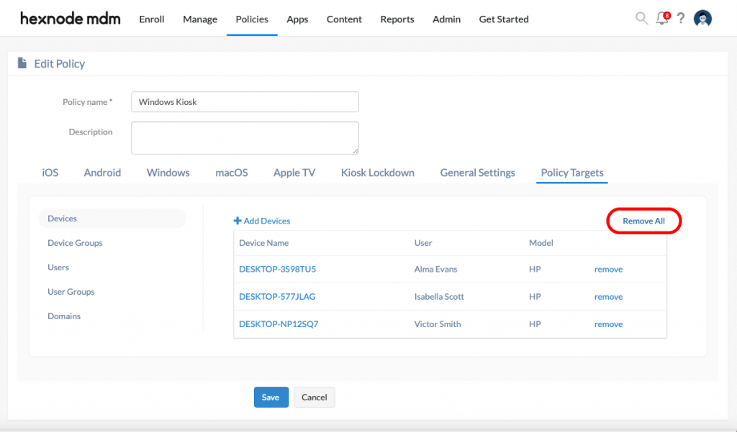
Task: Select Device Groups in the sidebar
Action: [x=75, y=243]
